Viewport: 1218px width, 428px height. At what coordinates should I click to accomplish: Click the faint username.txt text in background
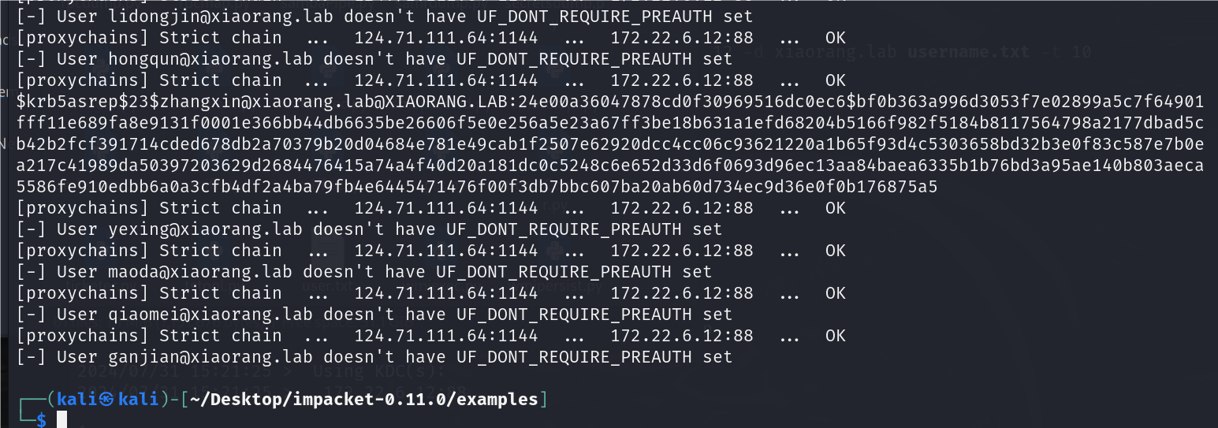(968, 53)
